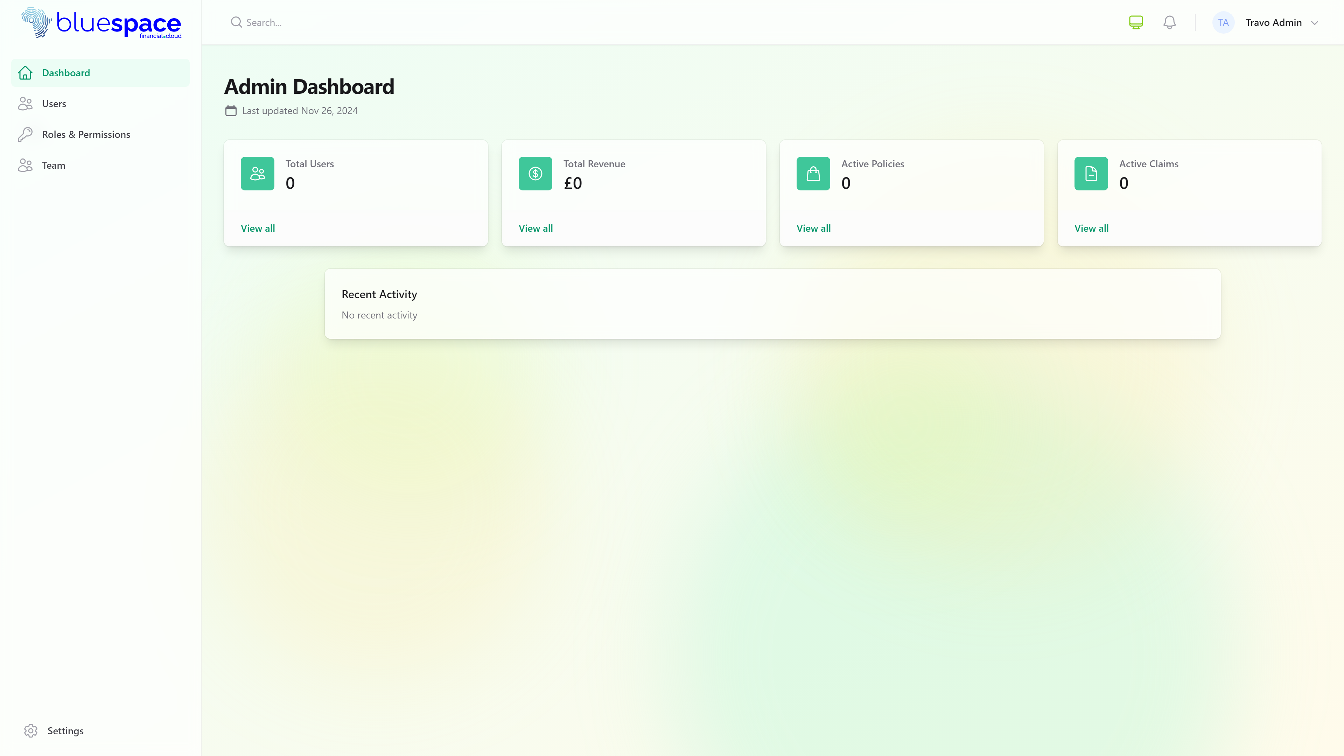The height and width of the screenshot is (756, 1344).
Task: Click the dollar icon on Total Revenue card
Action: (x=535, y=173)
